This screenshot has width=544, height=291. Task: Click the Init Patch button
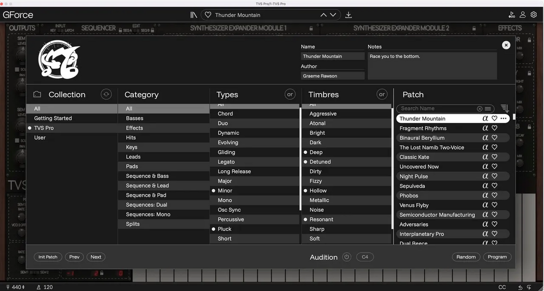(48, 257)
